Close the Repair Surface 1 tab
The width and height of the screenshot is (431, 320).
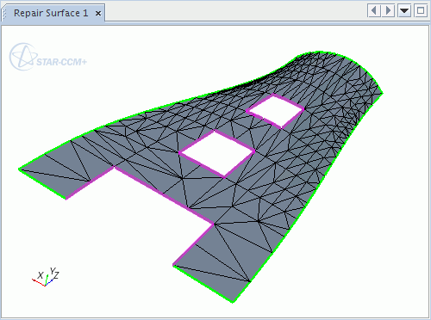(98, 14)
